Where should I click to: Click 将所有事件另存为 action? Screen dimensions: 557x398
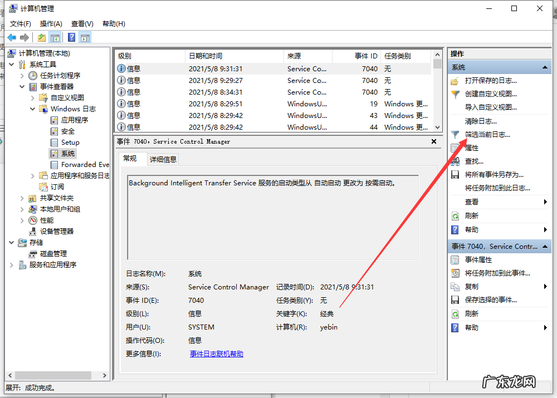click(x=492, y=175)
